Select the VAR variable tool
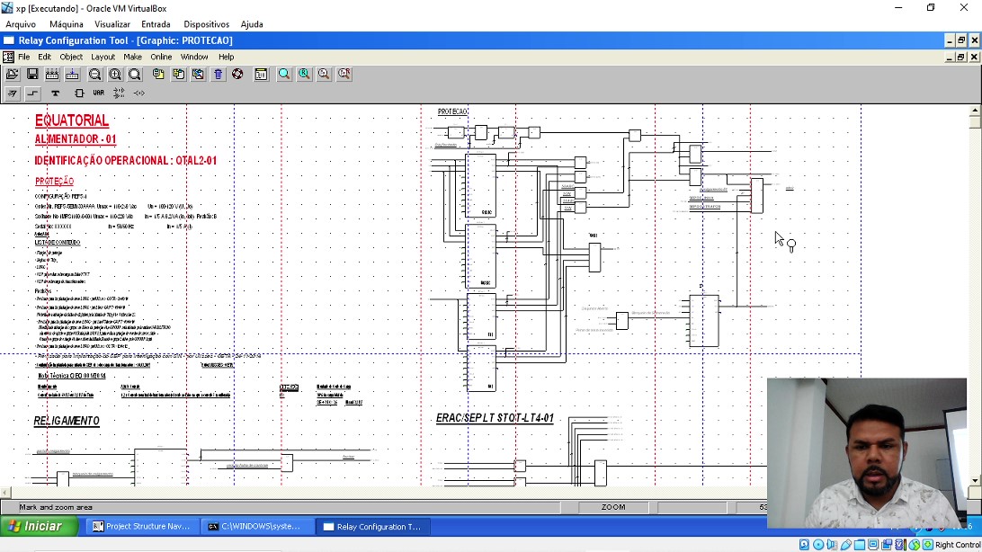The width and height of the screenshot is (982, 552). pyautogui.click(x=98, y=93)
